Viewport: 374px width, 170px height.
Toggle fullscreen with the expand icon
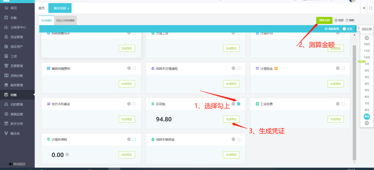371,8
